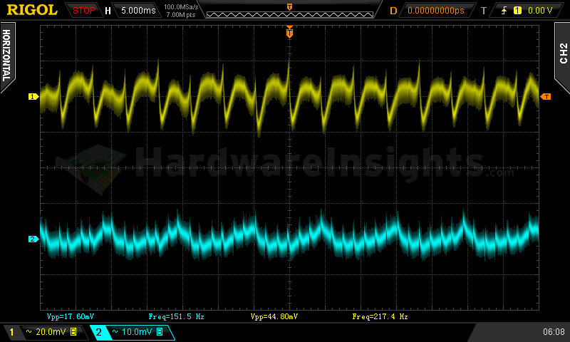Select the yellow Freq=217.4 Hz measurement
570x342 pixels.
tap(380, 316)
